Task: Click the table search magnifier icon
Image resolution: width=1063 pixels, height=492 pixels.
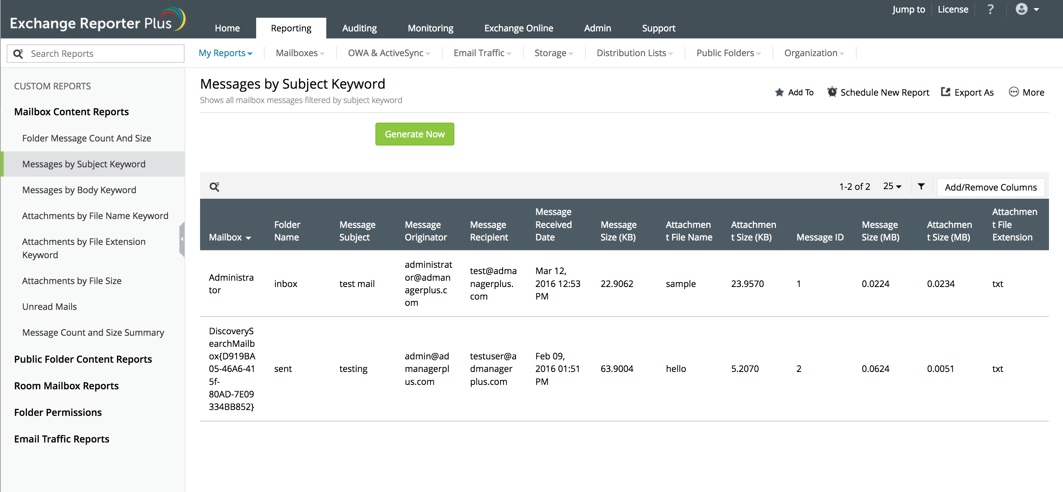Action: tap(214, 187)
